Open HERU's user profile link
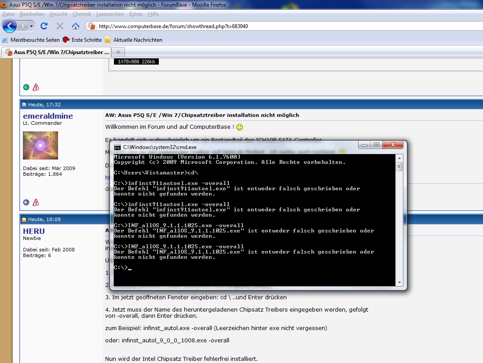 [34, 231]
